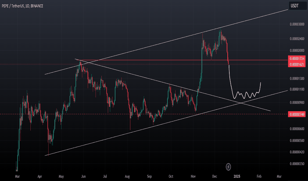Click the 2025 label on time axis
The height and width of the screenshot is (181, 308).
[237, 176]
